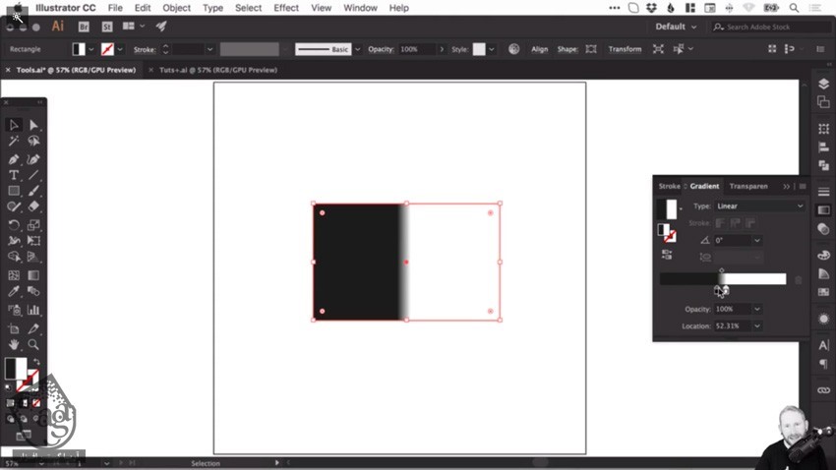Open the Layers panel icon
Viewport: 836px width, 470px height.
tap(824, 84)
